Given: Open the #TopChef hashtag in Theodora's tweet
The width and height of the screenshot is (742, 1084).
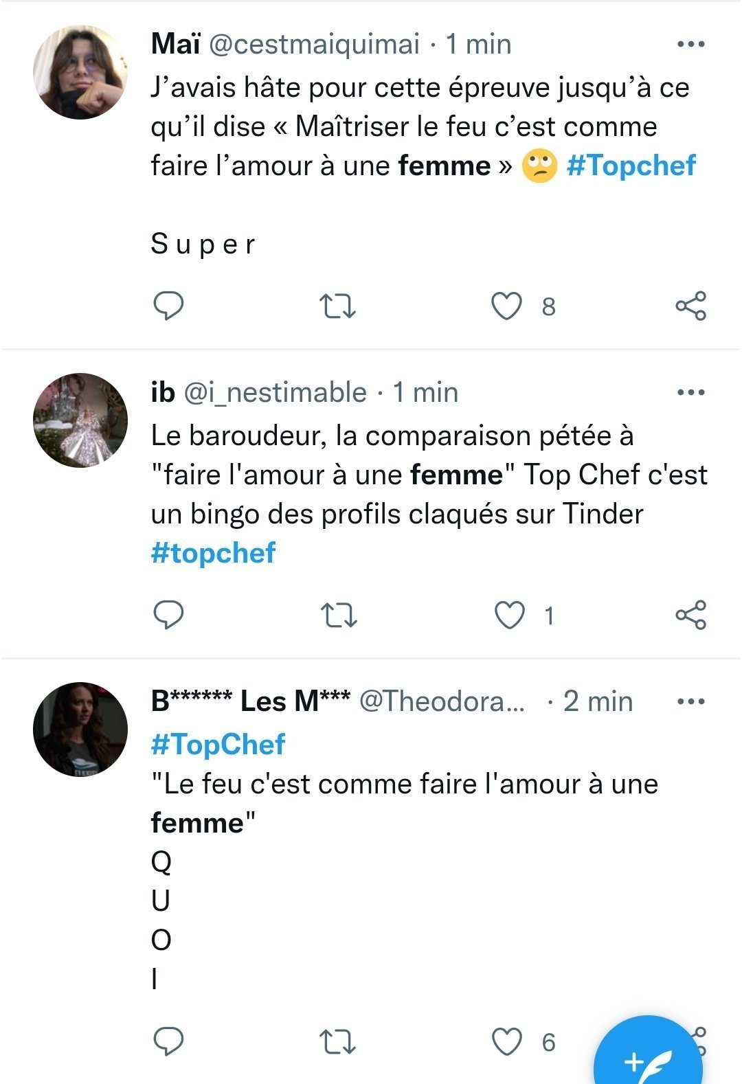Looking at the screenshot, I should pyautogui.click(x=218, y=744).
